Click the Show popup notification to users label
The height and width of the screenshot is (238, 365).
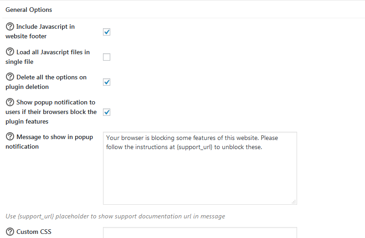click(56, 103)
